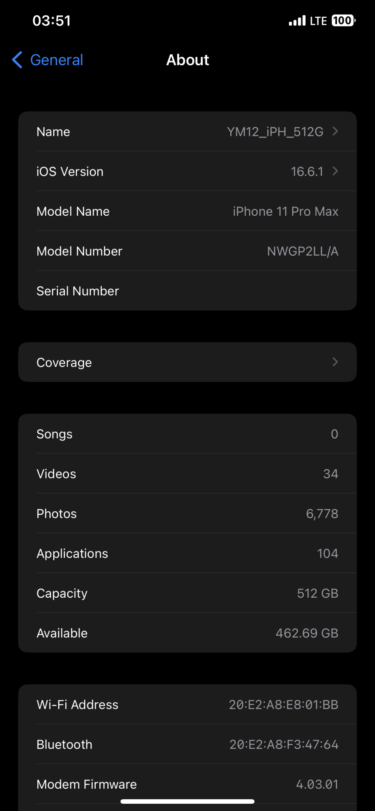The height and width of the screenshot is (811, 375).
Task: Tap the cellular signal strength icon
Action: pyautogui.click(x=297, y=21)
